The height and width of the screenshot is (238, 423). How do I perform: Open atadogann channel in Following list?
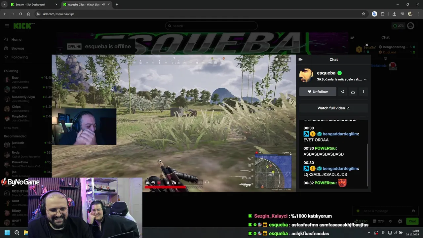point(28,89)
